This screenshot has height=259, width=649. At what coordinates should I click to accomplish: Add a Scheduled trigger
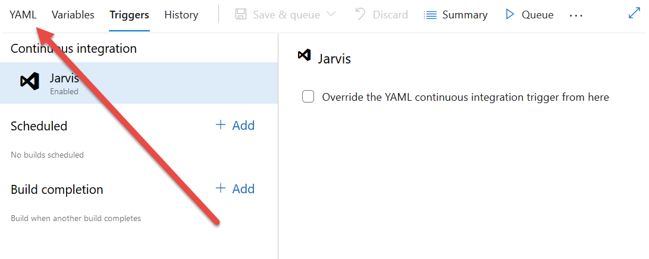[x=235, y=125]
